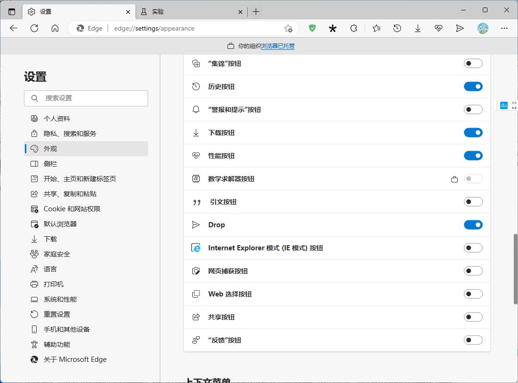Go to the home page
Image resolution: width=518 pixels, height=383 pixels.
55,28
